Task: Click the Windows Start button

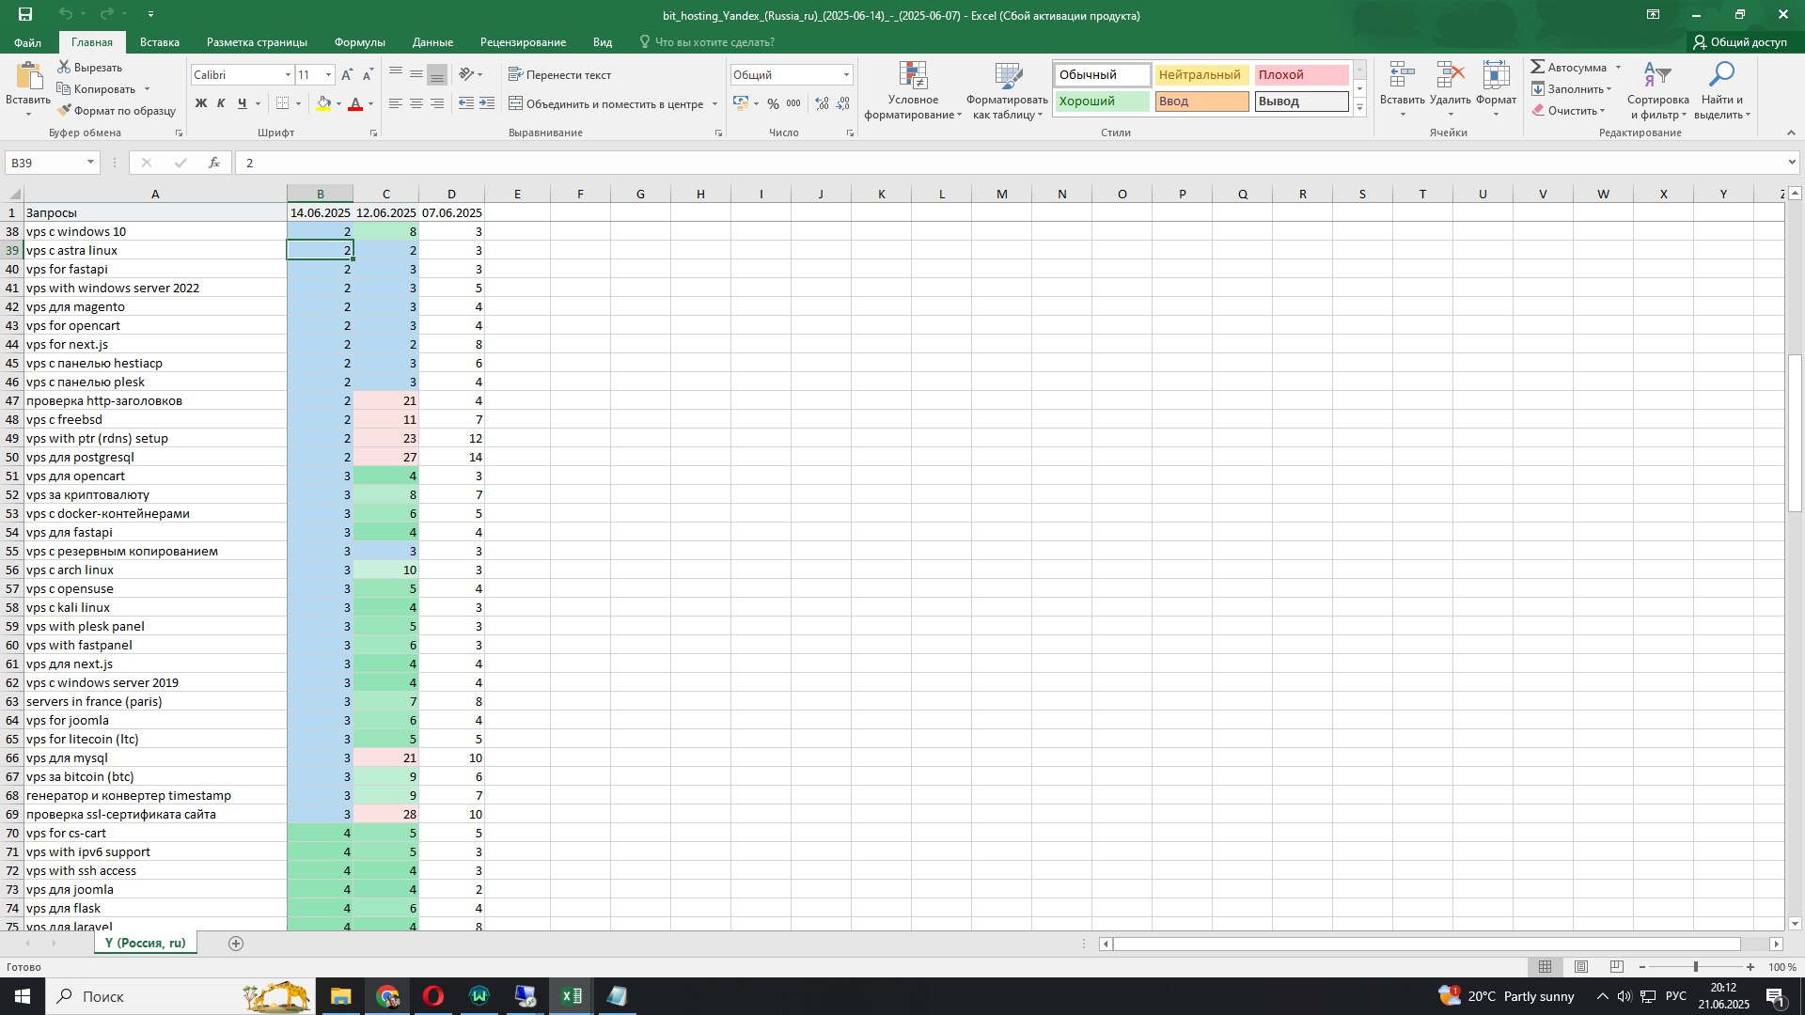Action: (x=23, y=996)
